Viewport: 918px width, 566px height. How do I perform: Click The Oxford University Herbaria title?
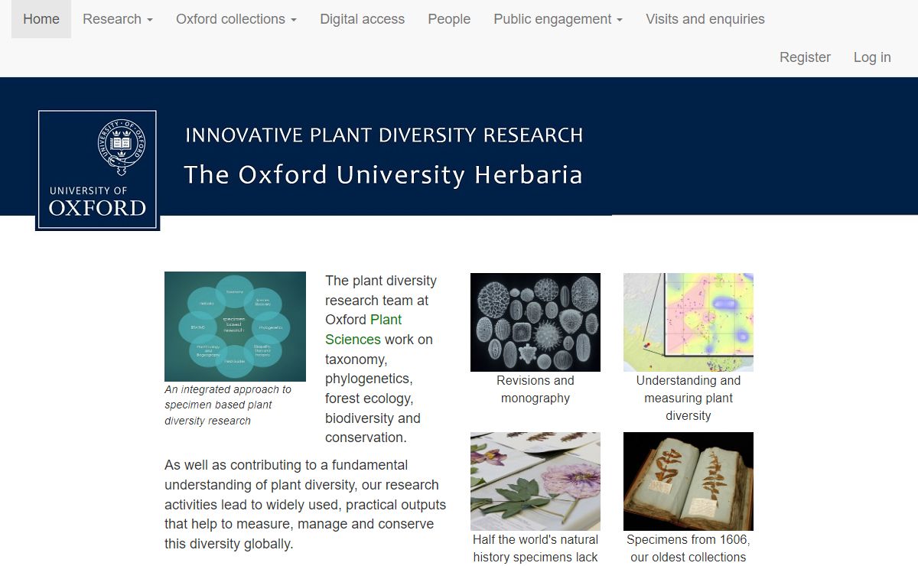pyautogui.click(x=383, y=175)
